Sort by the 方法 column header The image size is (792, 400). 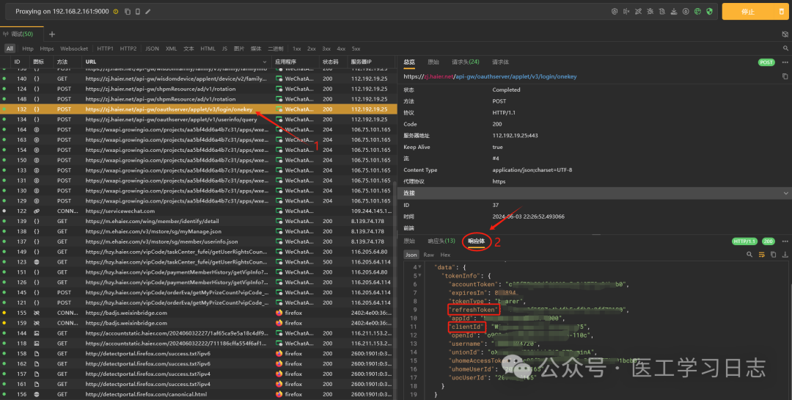pos(62,62)
